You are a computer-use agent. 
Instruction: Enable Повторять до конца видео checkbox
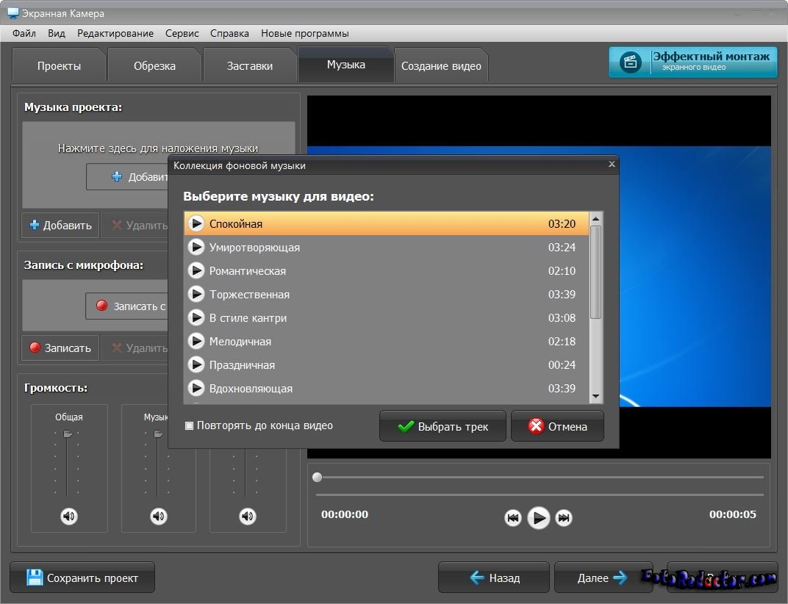190,425
